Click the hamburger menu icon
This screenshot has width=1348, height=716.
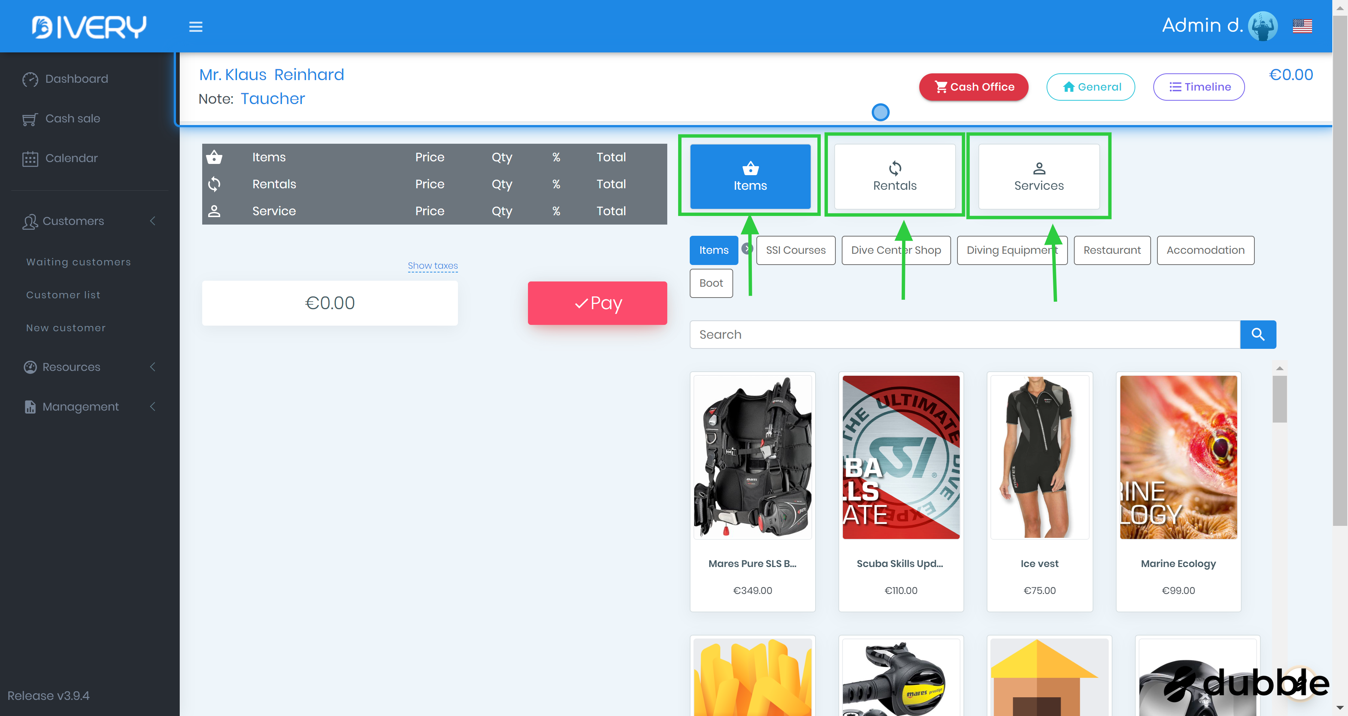[196, 27]
